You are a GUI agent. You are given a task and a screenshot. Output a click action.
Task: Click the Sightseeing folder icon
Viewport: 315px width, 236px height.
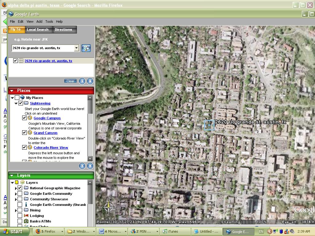(x=26, y=103)
